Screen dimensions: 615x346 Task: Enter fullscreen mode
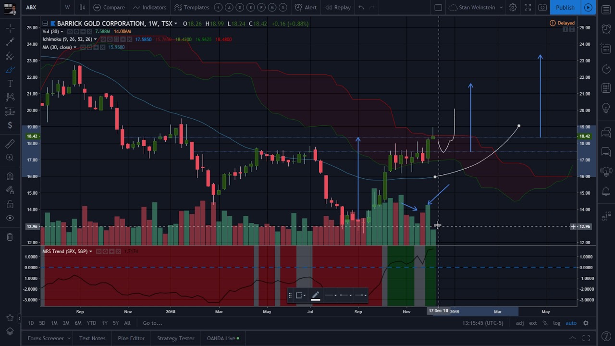point(528,7)
